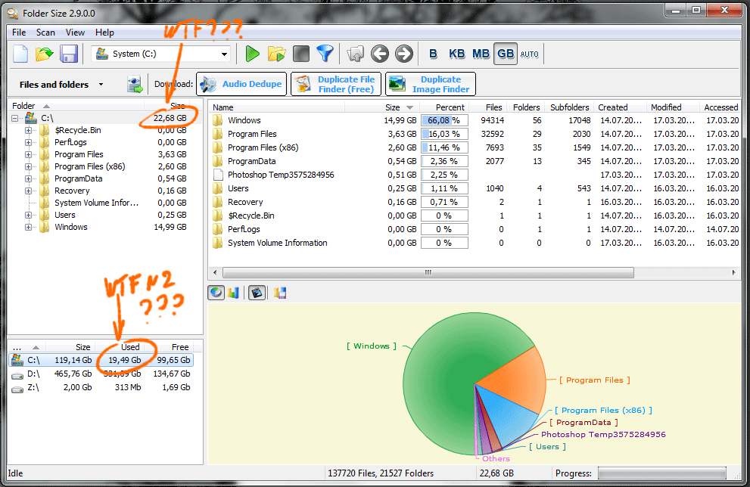Image resolution: width=750 pixels, height=487 pixels.
Task: Open the System (C:) drive dropdown
Action: click(x=224, y=54)
